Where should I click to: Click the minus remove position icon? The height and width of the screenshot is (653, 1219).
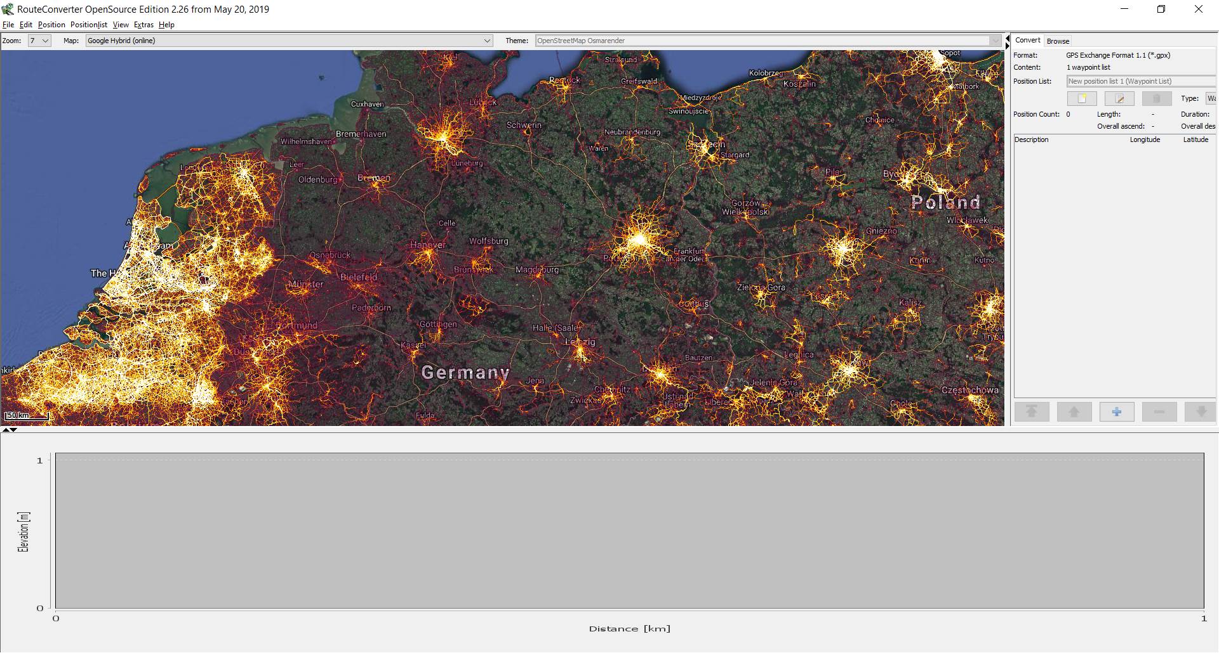(x=1159, y=412)
